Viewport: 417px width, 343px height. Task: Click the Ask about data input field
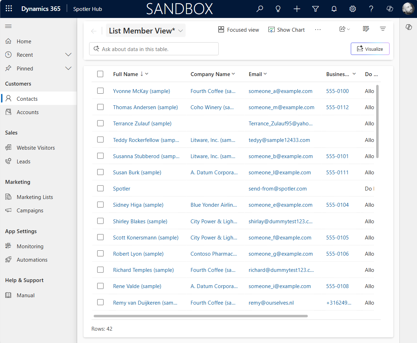(154, 49)
